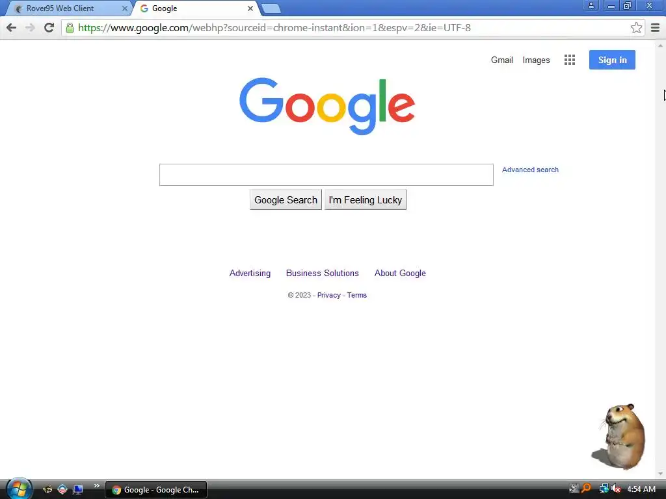Click the Google logo
The width and height of the screenshot is (666, 499).
point(327,106)
